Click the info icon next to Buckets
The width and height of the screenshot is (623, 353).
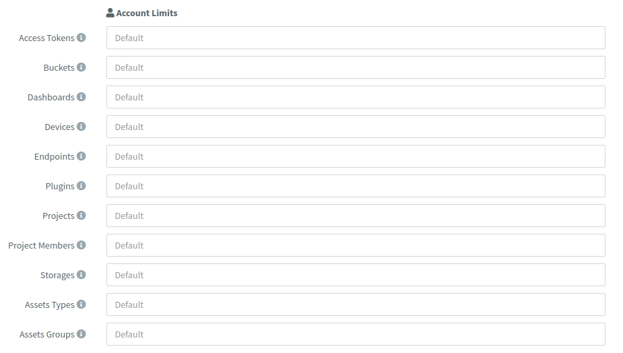pos(81,67)
